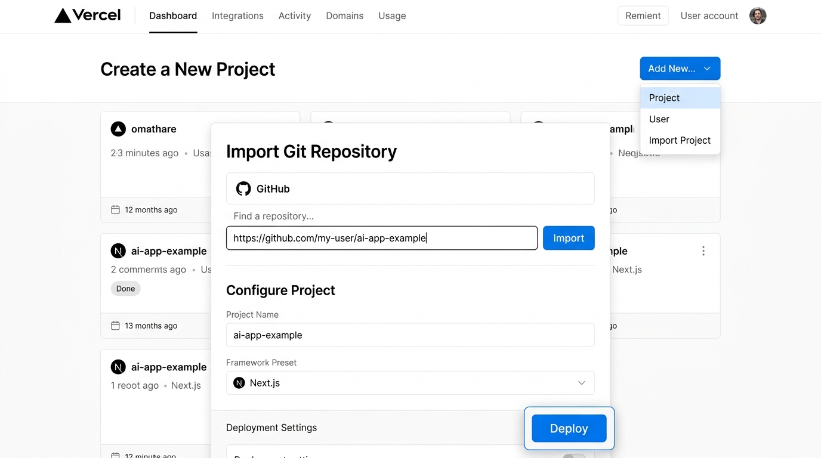Open the Add New dropdown button

click(680, 69)
